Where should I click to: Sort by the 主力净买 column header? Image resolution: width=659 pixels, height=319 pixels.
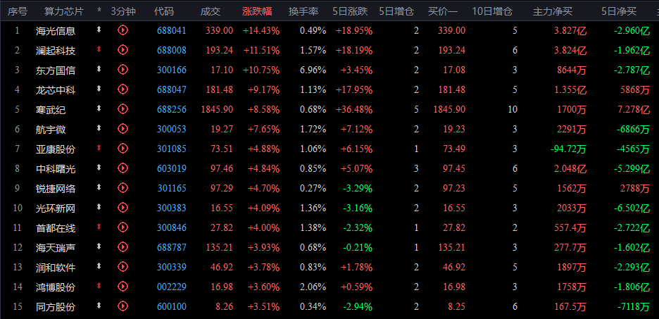(553, 11)
